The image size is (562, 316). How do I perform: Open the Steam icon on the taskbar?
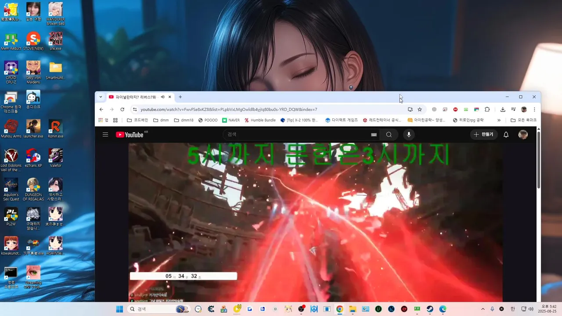(x=430, y=309)
